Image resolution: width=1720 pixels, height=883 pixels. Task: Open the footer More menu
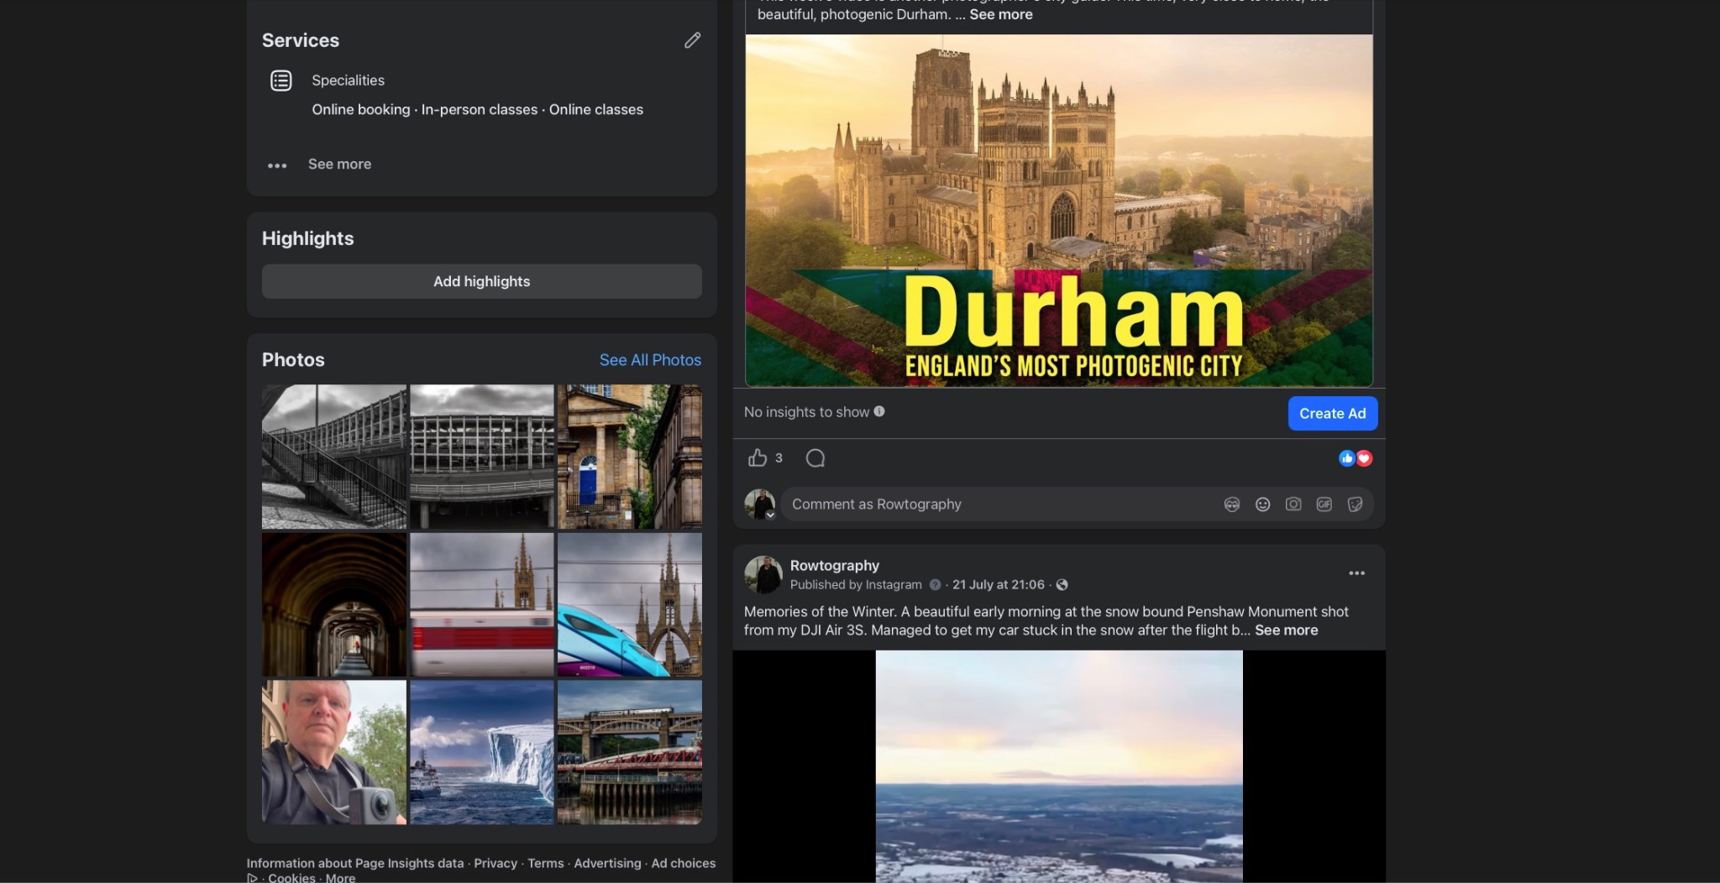[x=340, y=878]
